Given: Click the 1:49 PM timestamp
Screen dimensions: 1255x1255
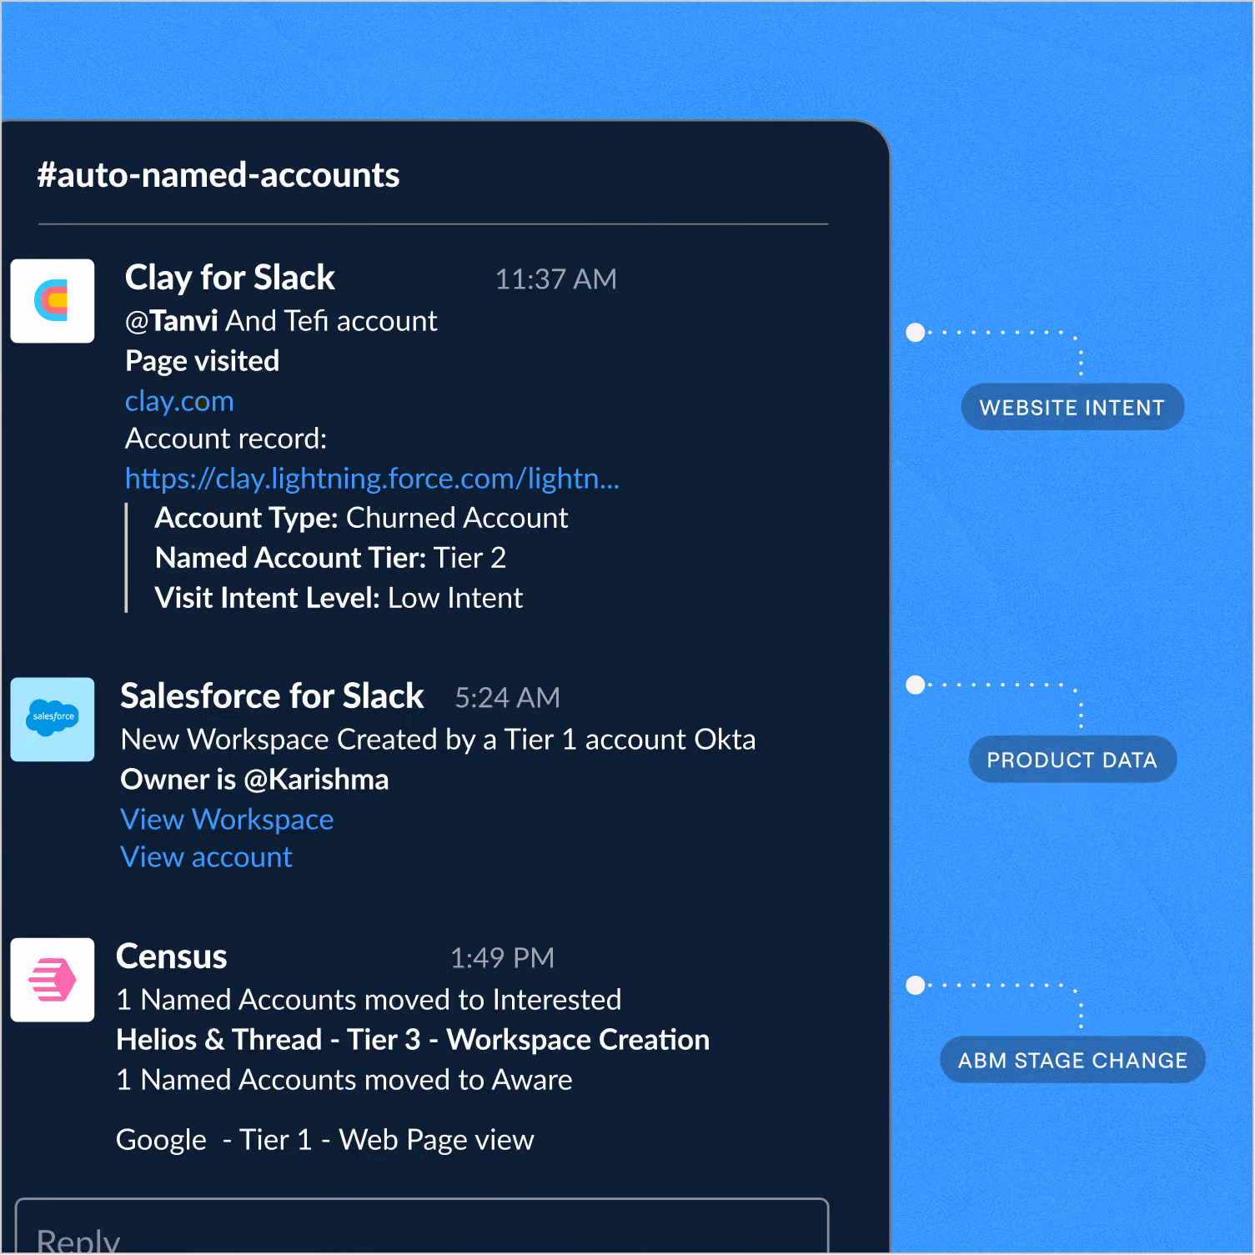Looking at the screenshot, I should (x=503, y=958).
